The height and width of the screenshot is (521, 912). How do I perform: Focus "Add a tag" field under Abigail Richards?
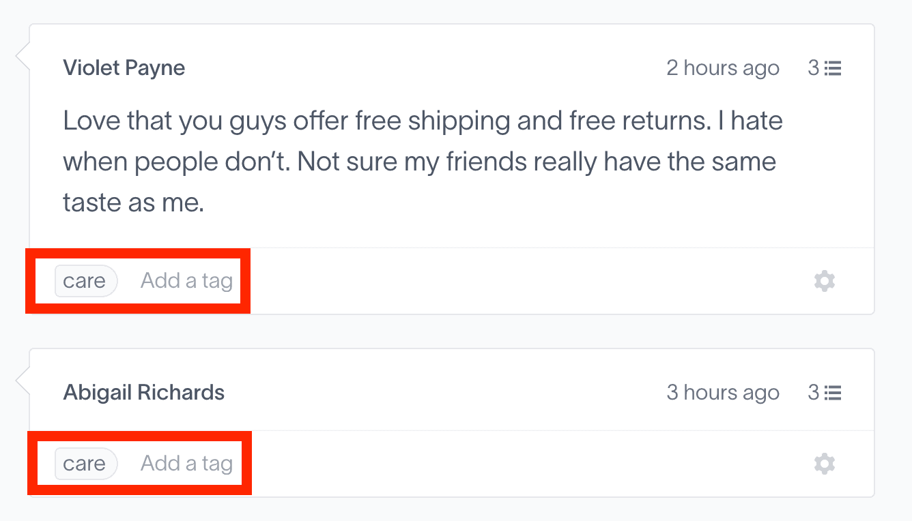[186, 464]
